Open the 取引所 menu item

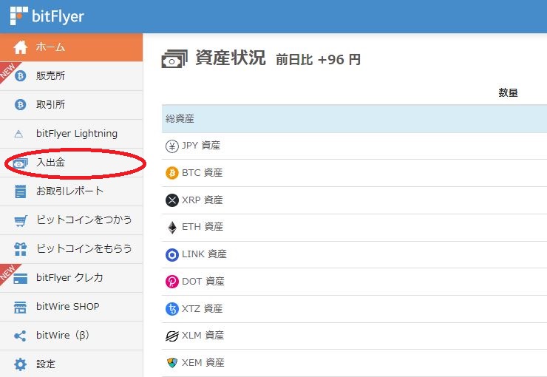(x=71, y=105)
